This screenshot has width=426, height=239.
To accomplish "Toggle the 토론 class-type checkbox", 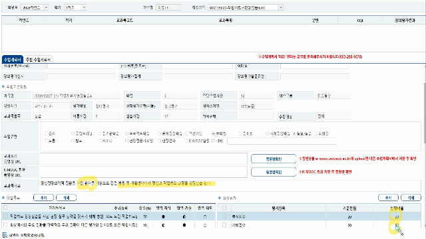I will point(46,141).
